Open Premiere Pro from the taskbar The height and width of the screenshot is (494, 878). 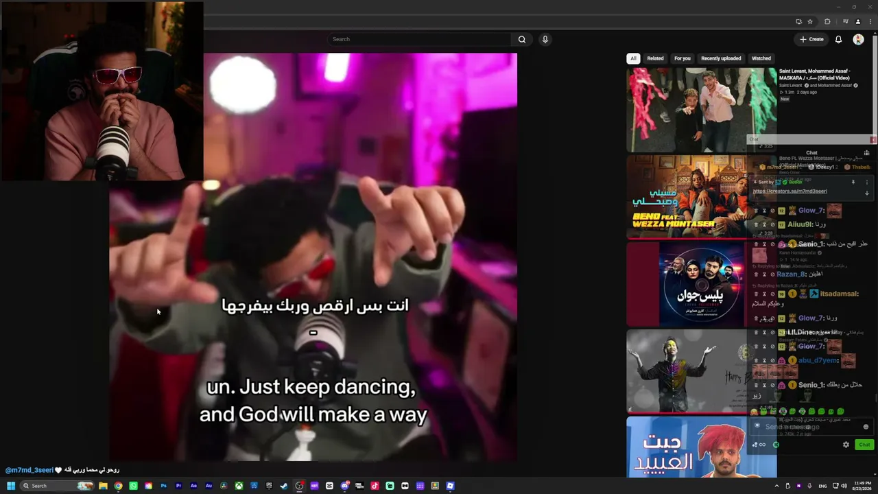178,486
